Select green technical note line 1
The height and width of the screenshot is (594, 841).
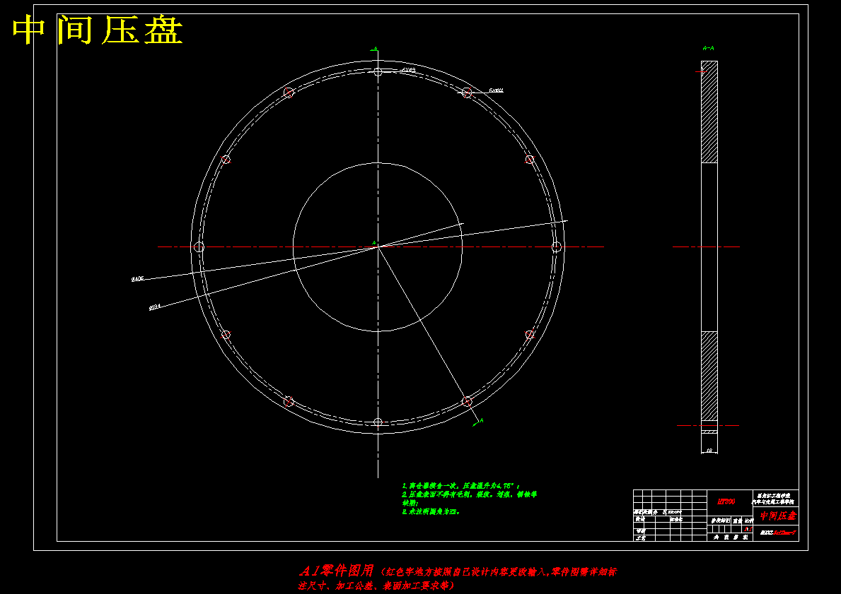pos(461,485)
